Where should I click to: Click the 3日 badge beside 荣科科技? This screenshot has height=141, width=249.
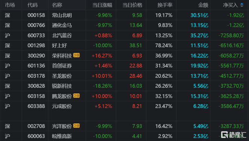tap(76, 55)
